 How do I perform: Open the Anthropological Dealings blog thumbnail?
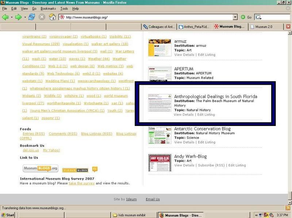(x=160, y=103)
